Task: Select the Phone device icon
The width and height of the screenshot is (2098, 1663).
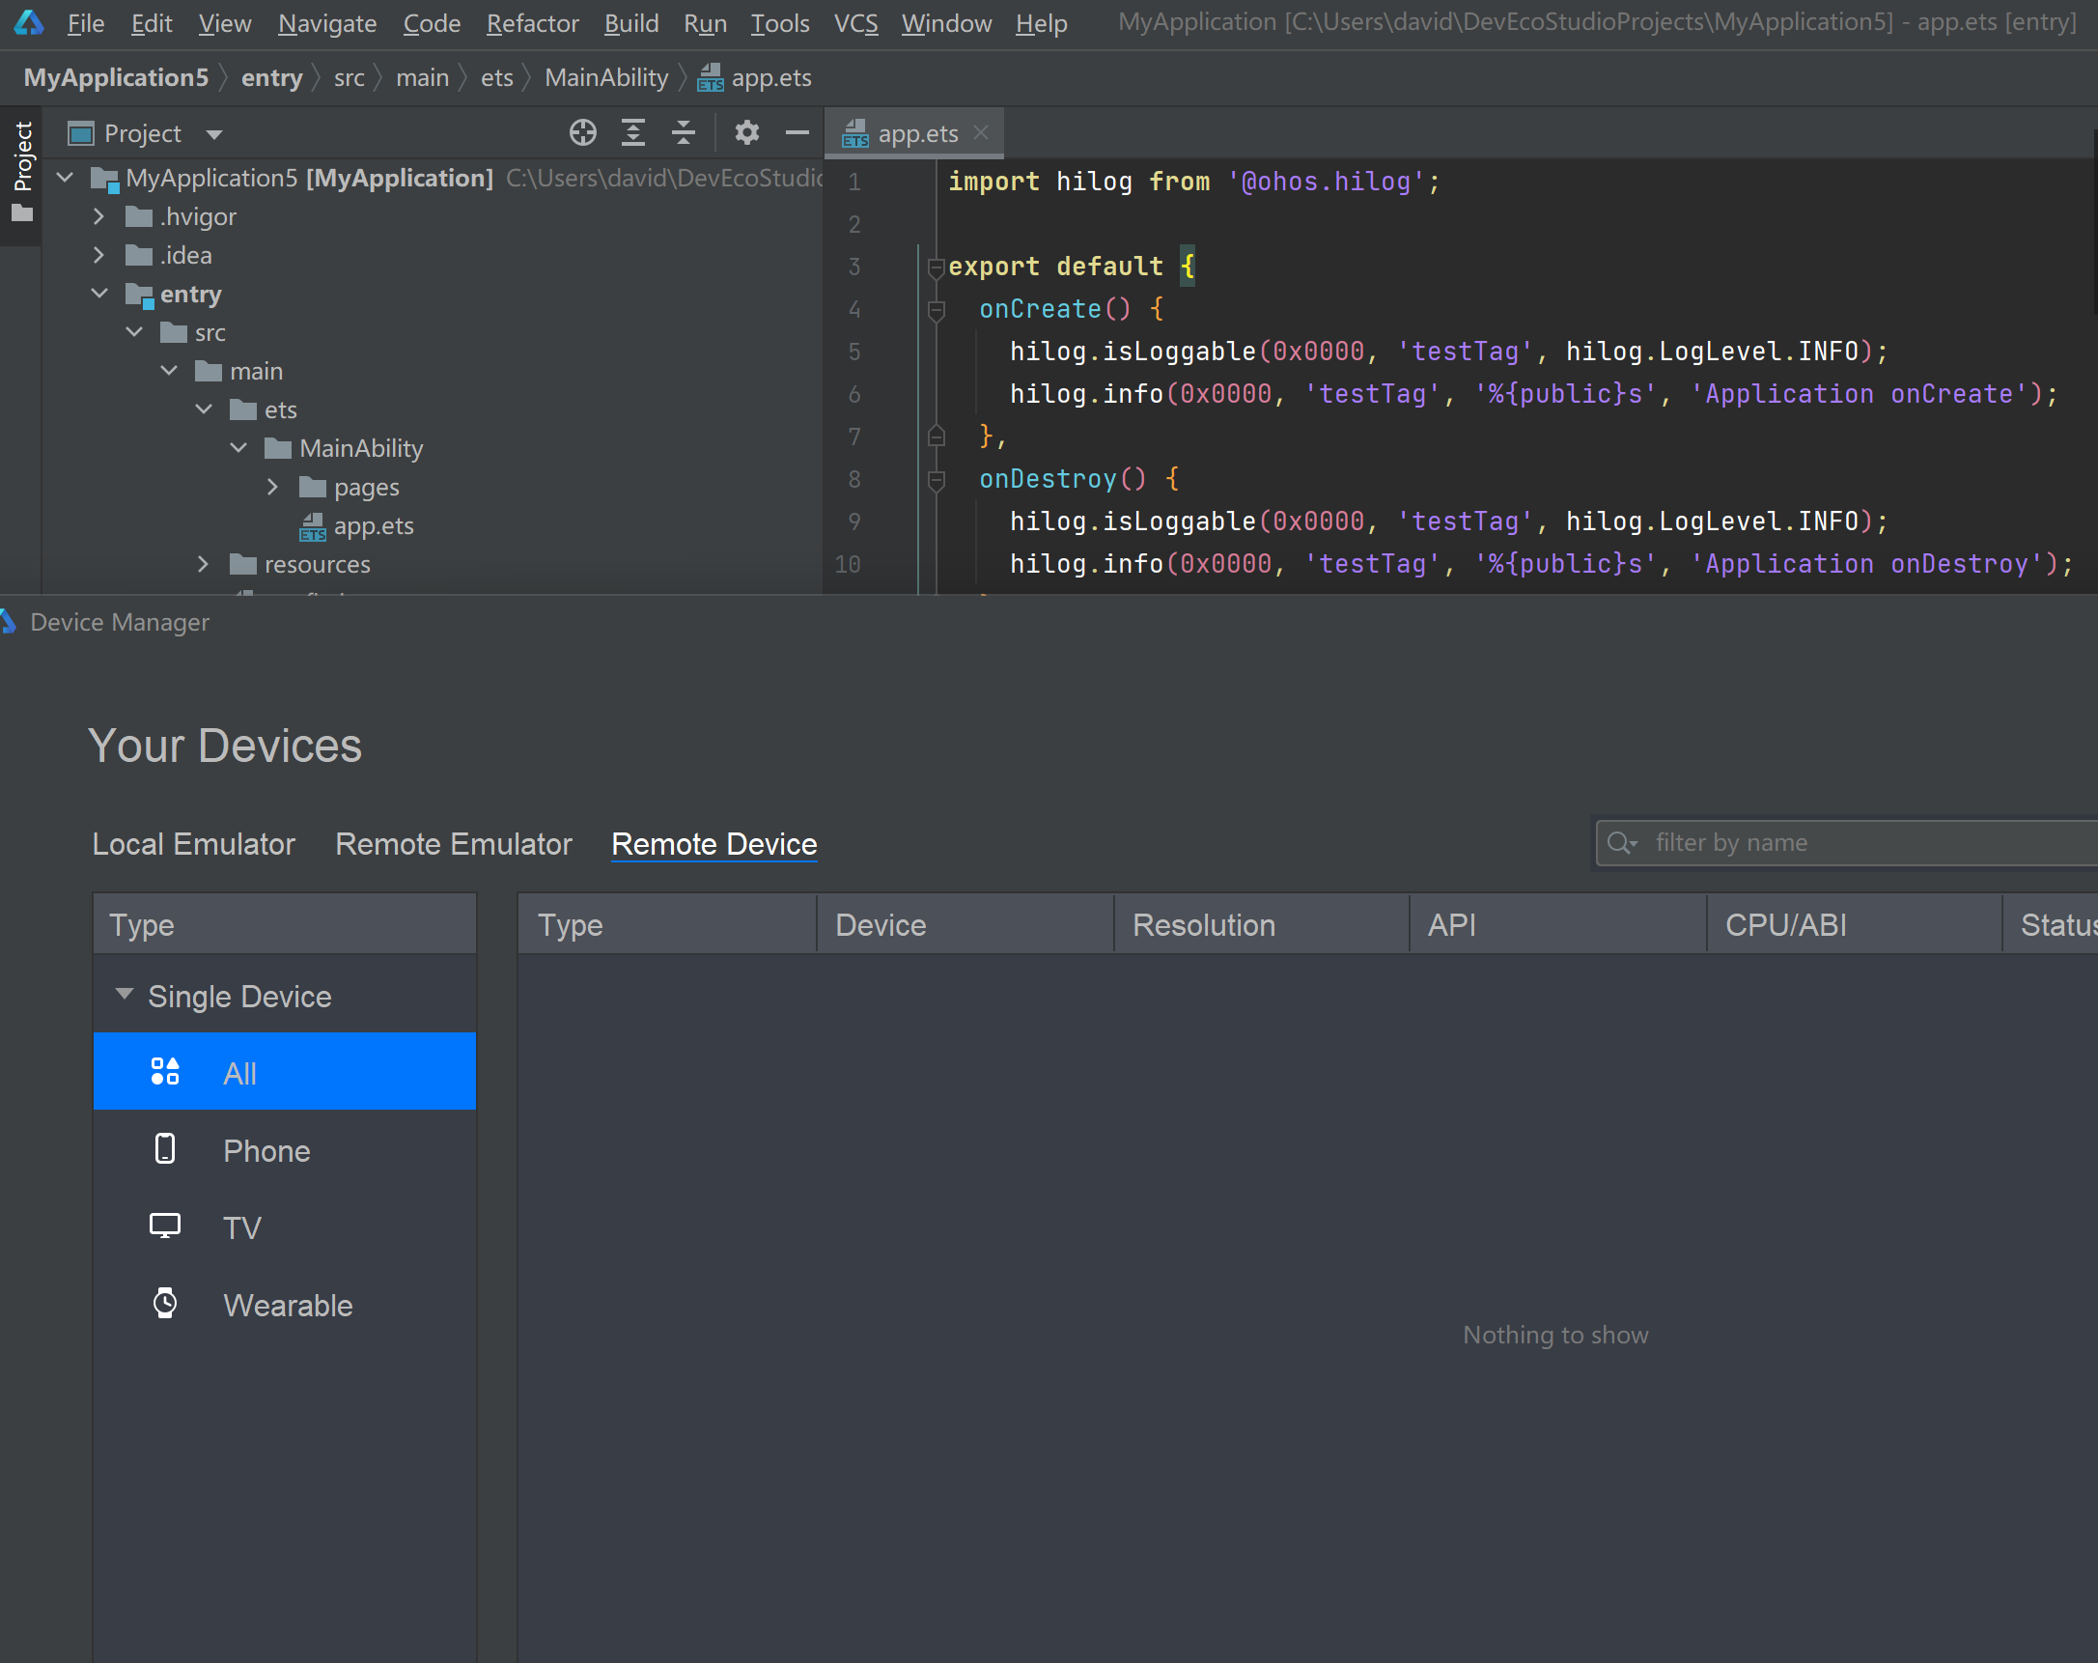Action: click(164, 1149)
